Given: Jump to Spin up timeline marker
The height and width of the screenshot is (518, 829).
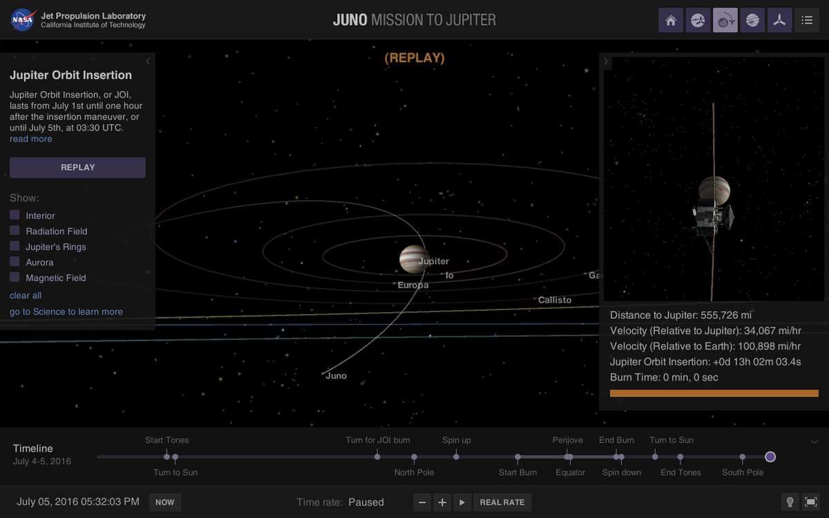Looking at the screenshot, I should pyautogui.click(x=456, y=457).
